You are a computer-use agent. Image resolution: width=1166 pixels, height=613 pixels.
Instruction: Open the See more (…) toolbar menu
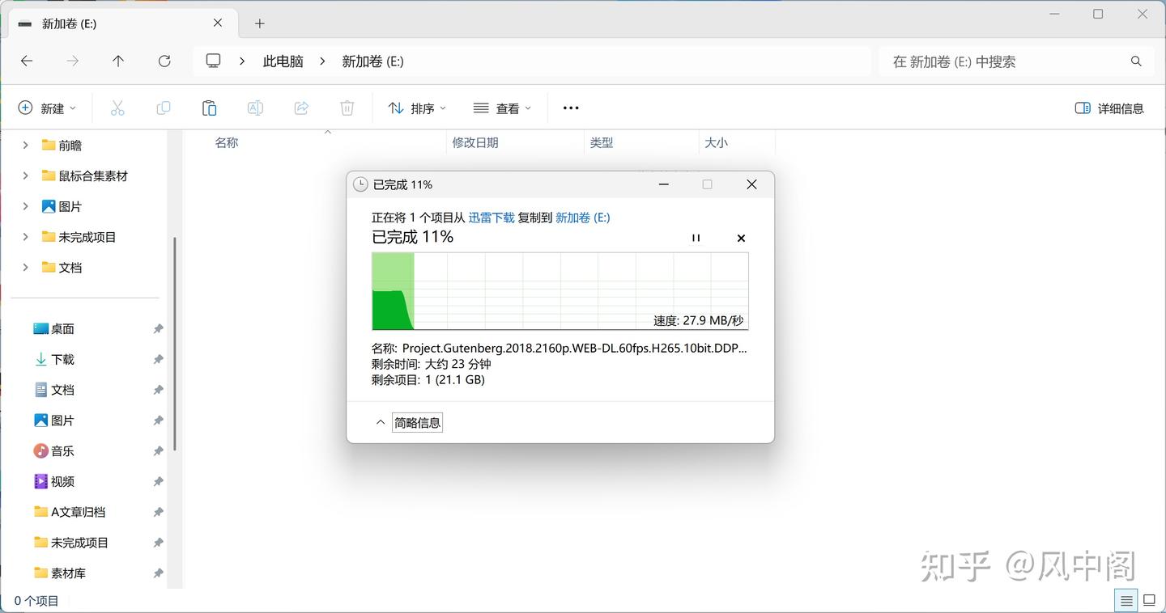tap(571, 108)
